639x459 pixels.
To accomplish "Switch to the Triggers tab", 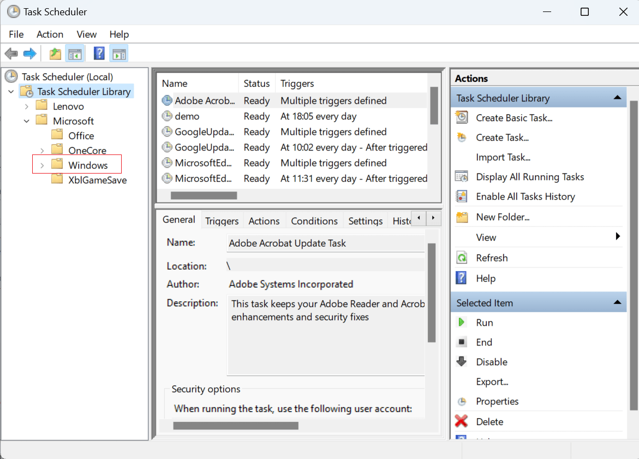I will (x=222, y=220).
